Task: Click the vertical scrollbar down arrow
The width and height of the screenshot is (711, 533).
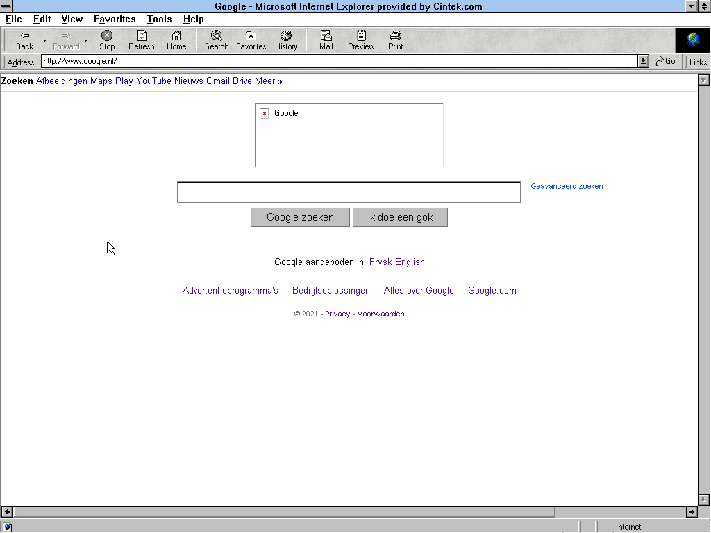Action: [703, 500]
